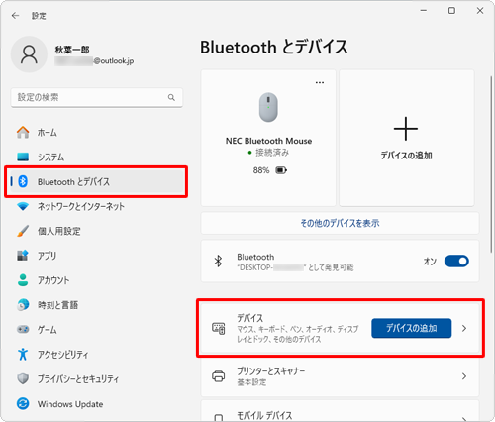Click the printer icon for プリンターとスキャナー
Image resolution: width=495 pixels, height=422 pixels.
pyautogui.click(x=218, y=376)
